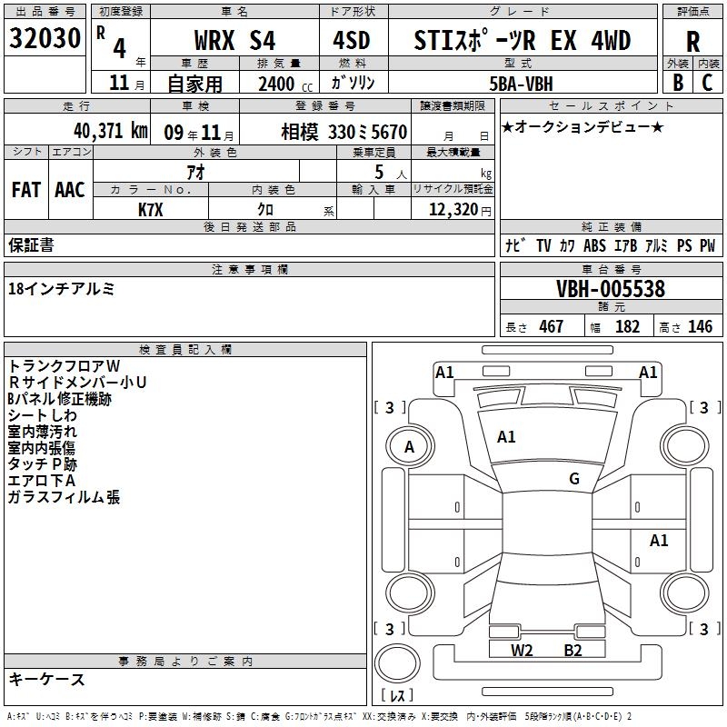The image size is (727, 727).
Task: Click the lot number 32030
Action: [x=45, y=38]
